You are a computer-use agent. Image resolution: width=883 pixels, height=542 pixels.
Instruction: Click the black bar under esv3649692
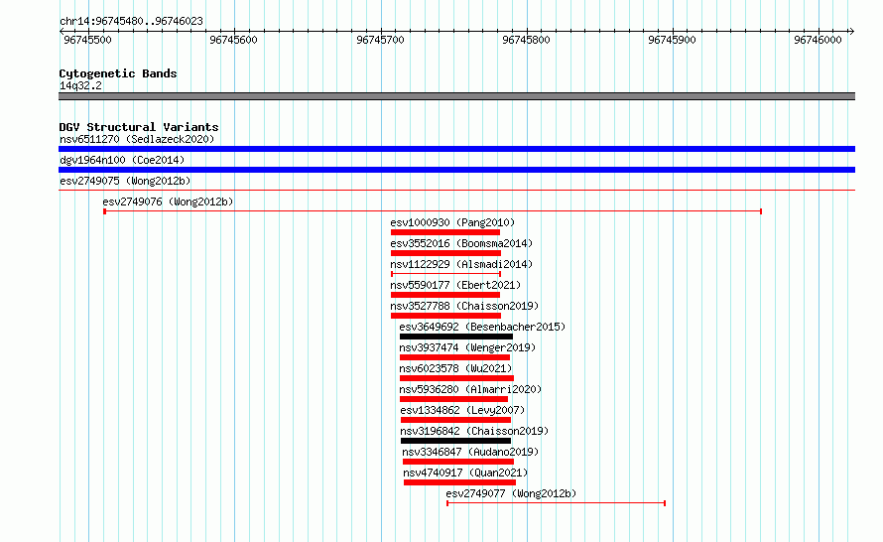pos(456,337)
